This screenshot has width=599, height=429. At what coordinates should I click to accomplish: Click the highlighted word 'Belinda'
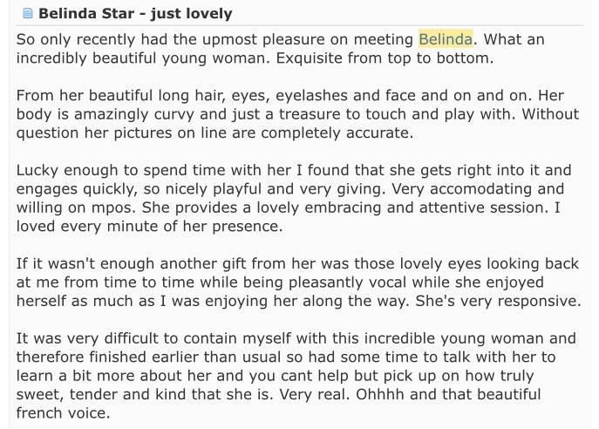[x=446, y=39]
